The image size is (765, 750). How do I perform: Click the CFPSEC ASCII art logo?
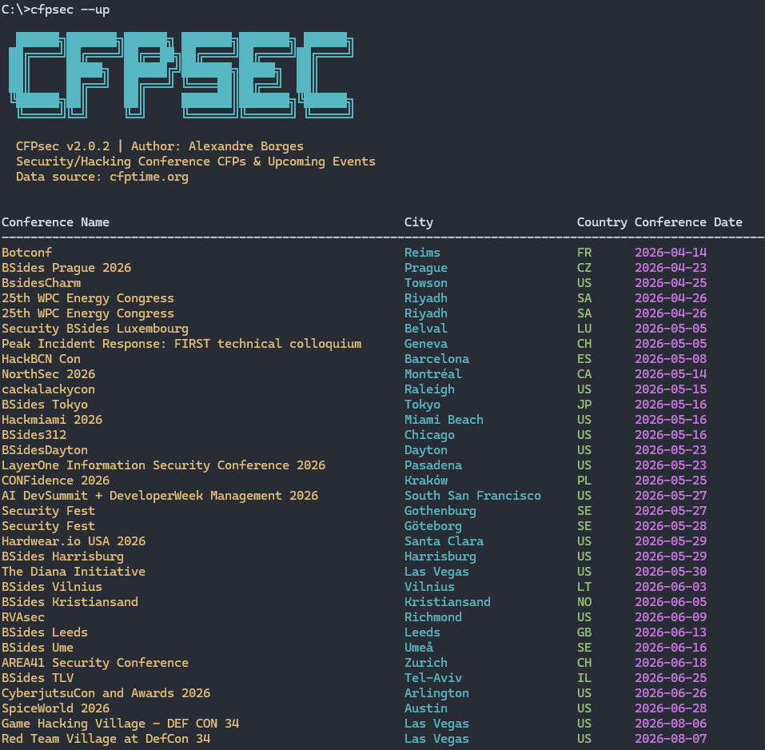click(180, 74)
